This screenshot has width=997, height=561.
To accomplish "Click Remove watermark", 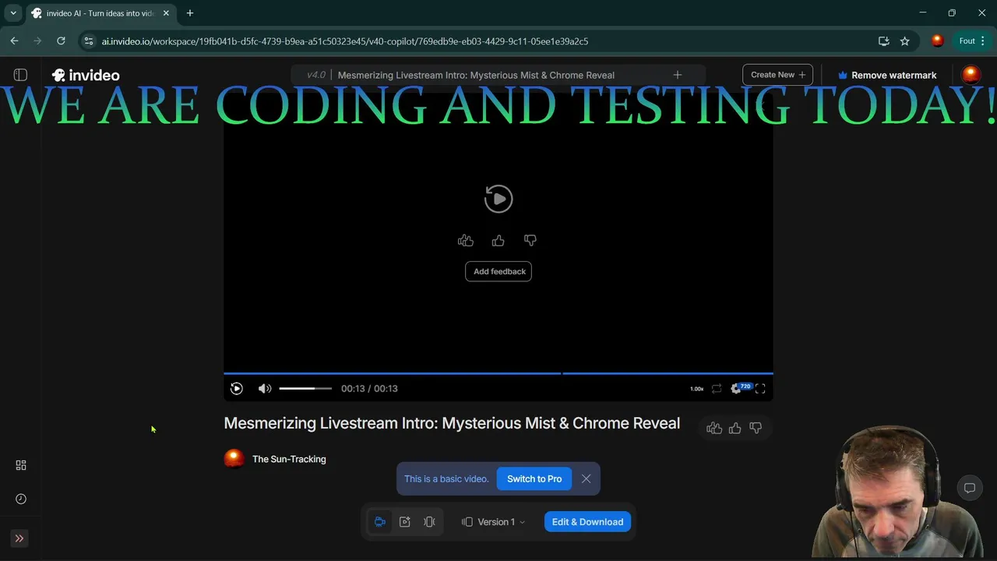I will pos(886,76).
